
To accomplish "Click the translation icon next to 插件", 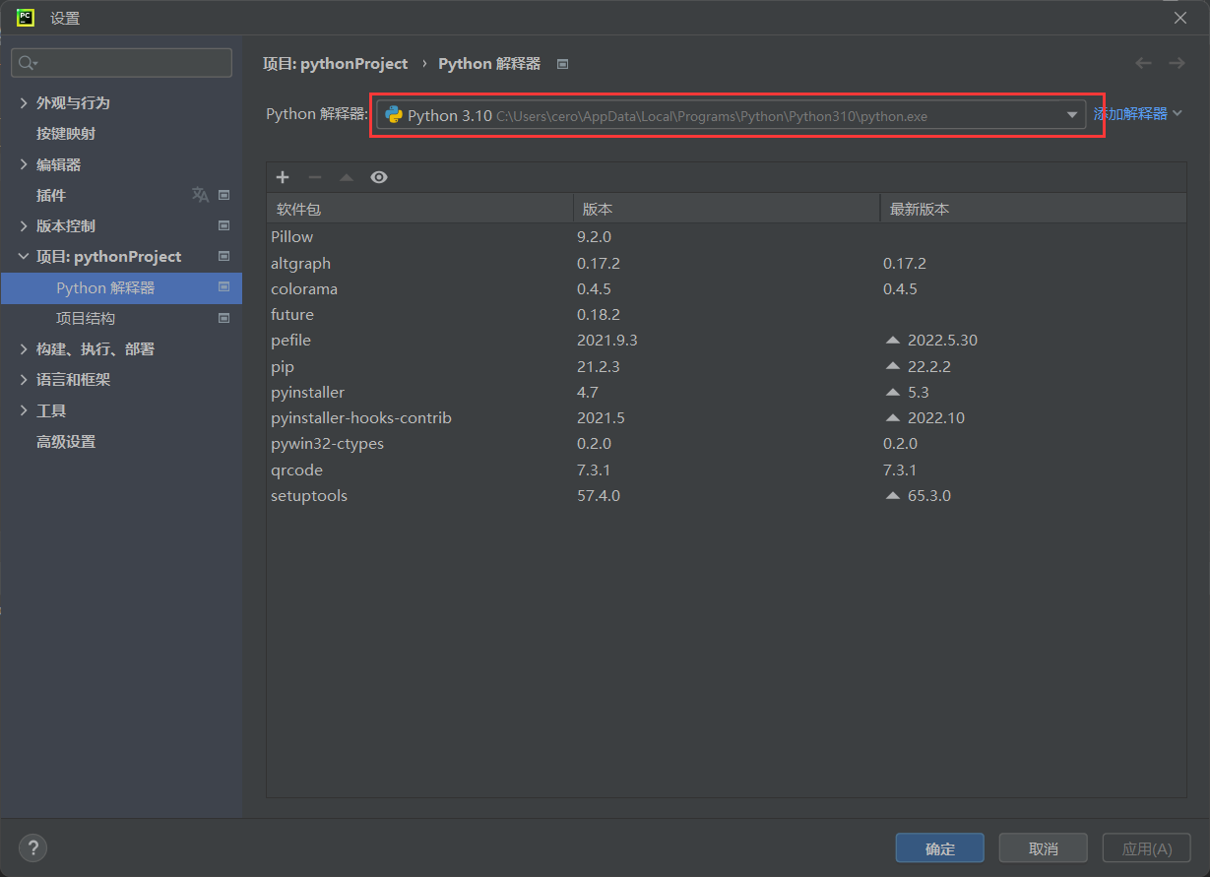I will [200, 195].
